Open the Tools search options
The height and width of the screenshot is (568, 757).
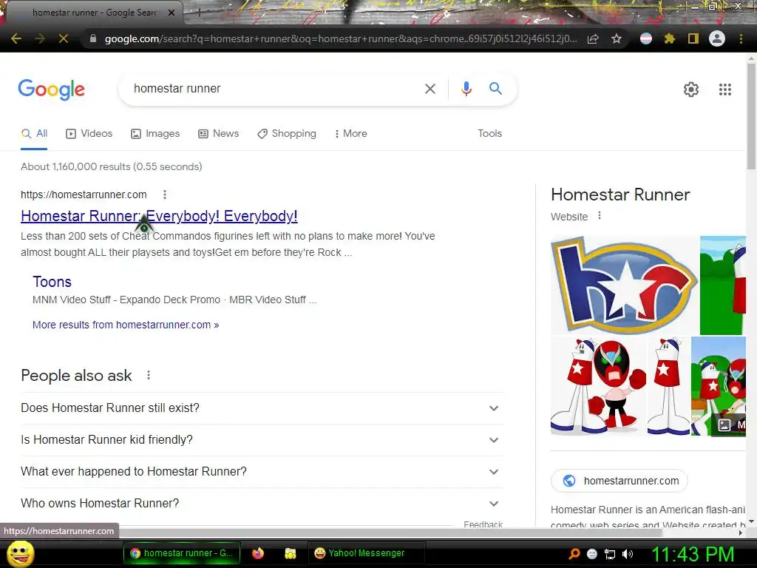point(489,133)
